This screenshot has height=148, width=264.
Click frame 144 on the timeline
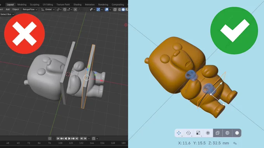[x=92, y=143]
